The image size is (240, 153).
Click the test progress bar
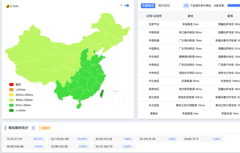tap(233, 6)
